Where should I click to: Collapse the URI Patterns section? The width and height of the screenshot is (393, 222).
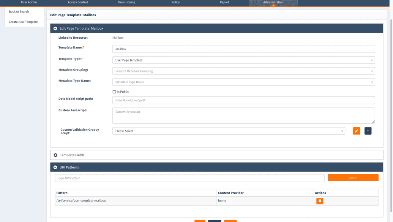(55, 167)
